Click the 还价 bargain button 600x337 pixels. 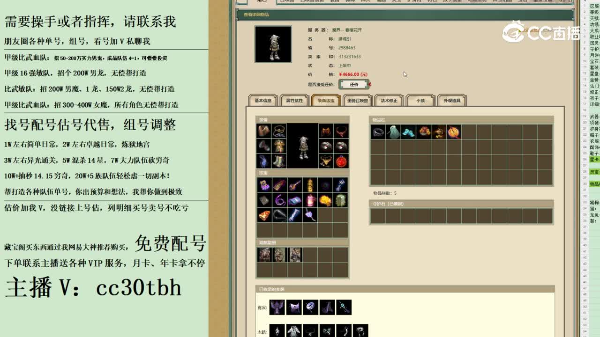pyautogui.click(x=354, y=84)
